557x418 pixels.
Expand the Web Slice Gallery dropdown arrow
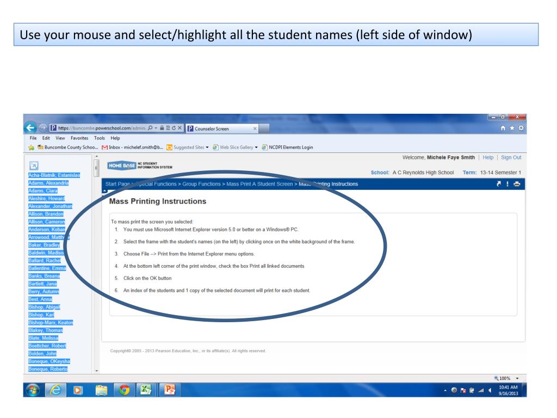[x=256, y=147]
